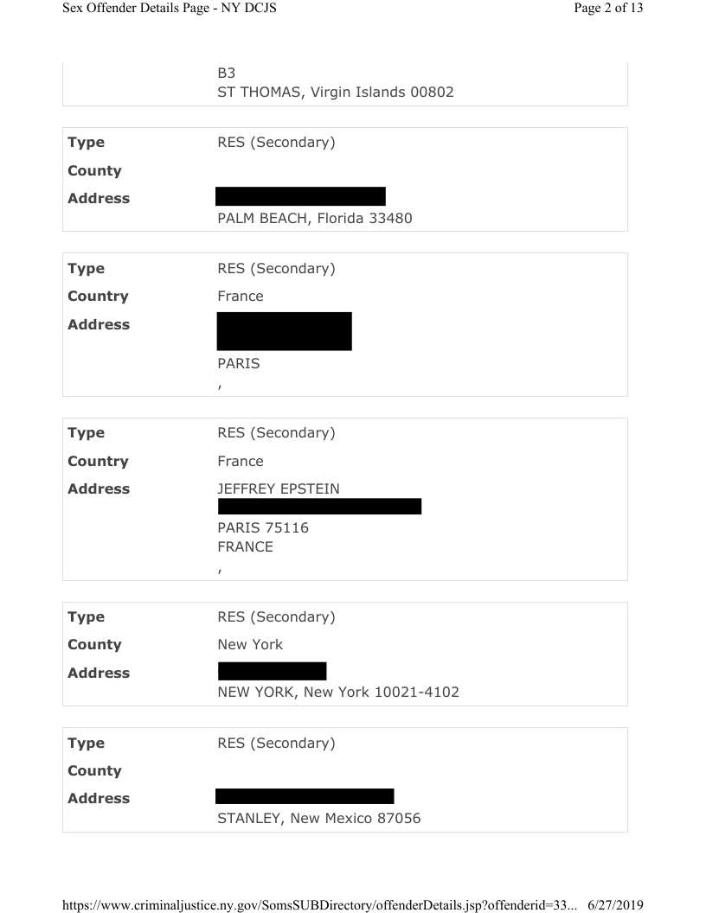Select 'NEW YORK, New York 10021-4102' text
This screenshot has width=706, height=913.
(x=338, y=692)
